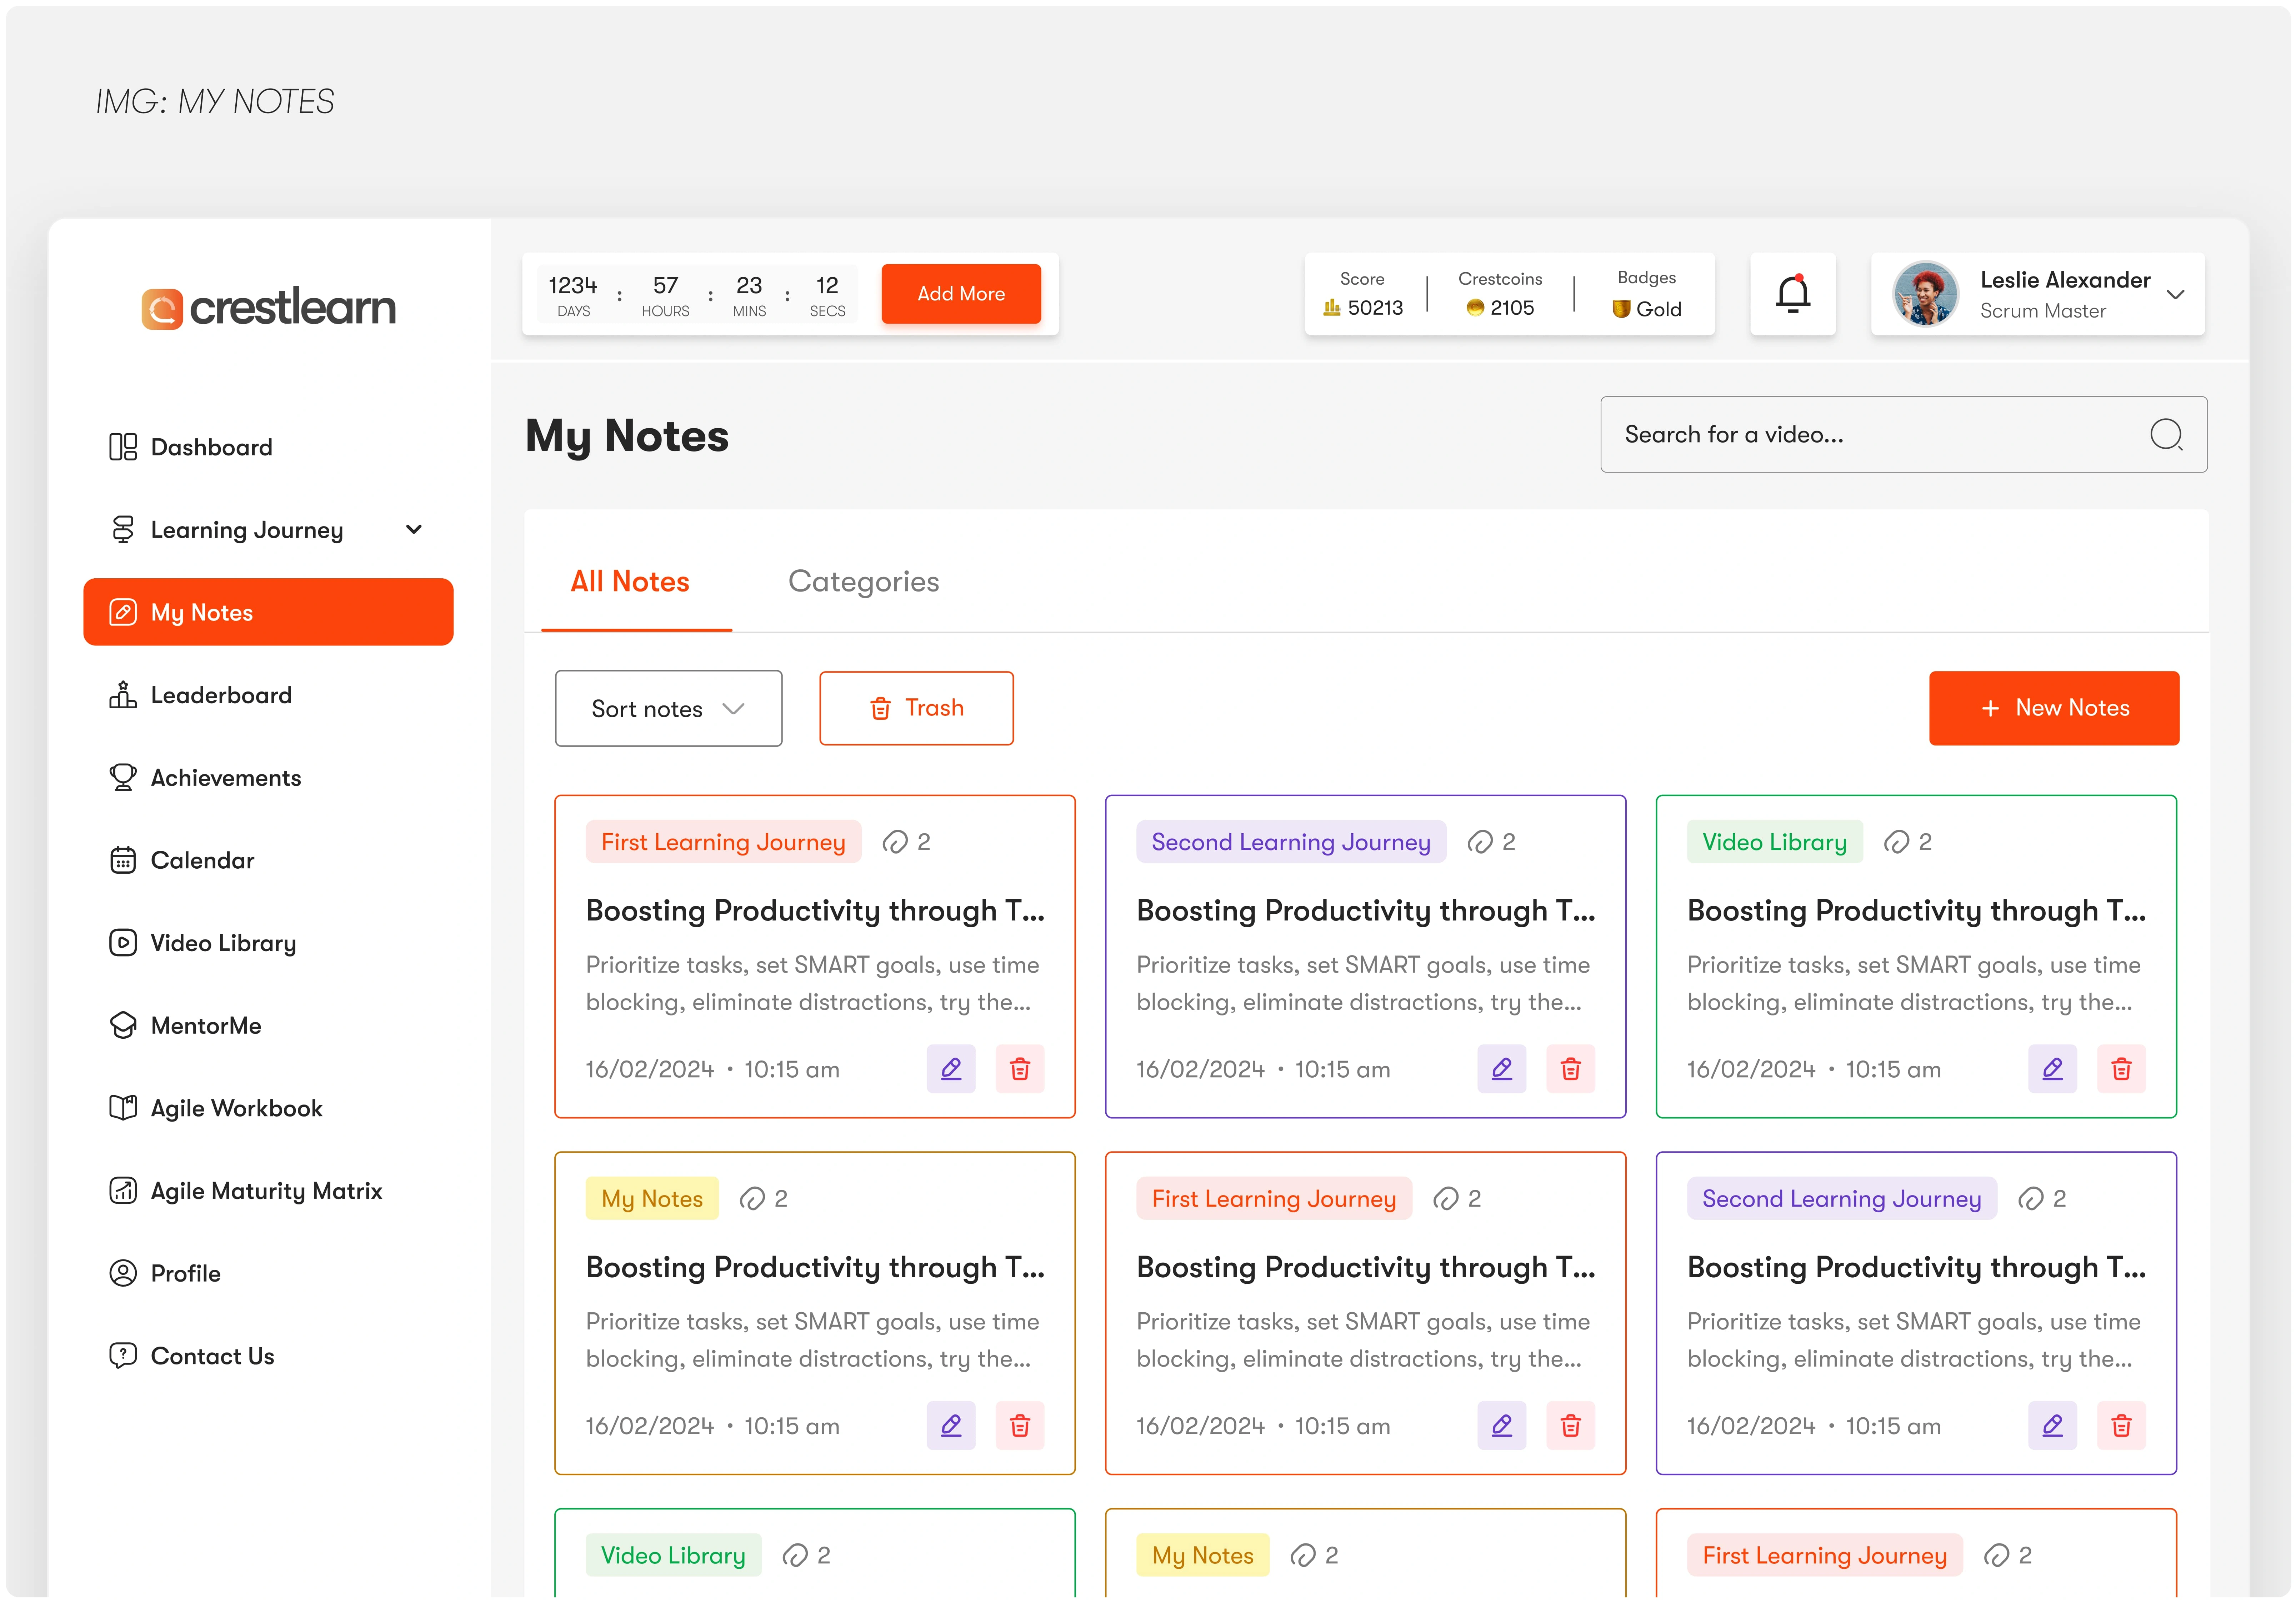The image size is (2296, 1602).
Task: Open the Trash button
Action: click(917, 708)
